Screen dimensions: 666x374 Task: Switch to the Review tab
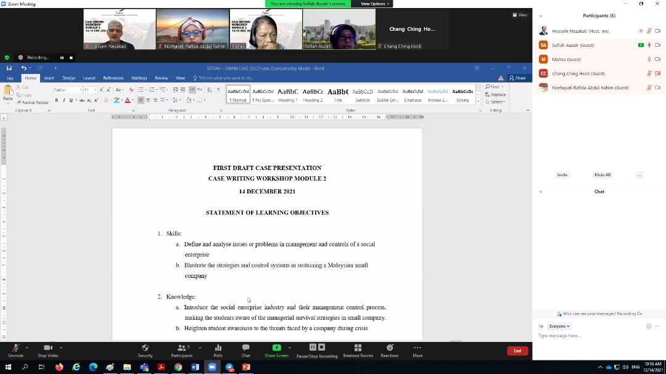point(162,78)
